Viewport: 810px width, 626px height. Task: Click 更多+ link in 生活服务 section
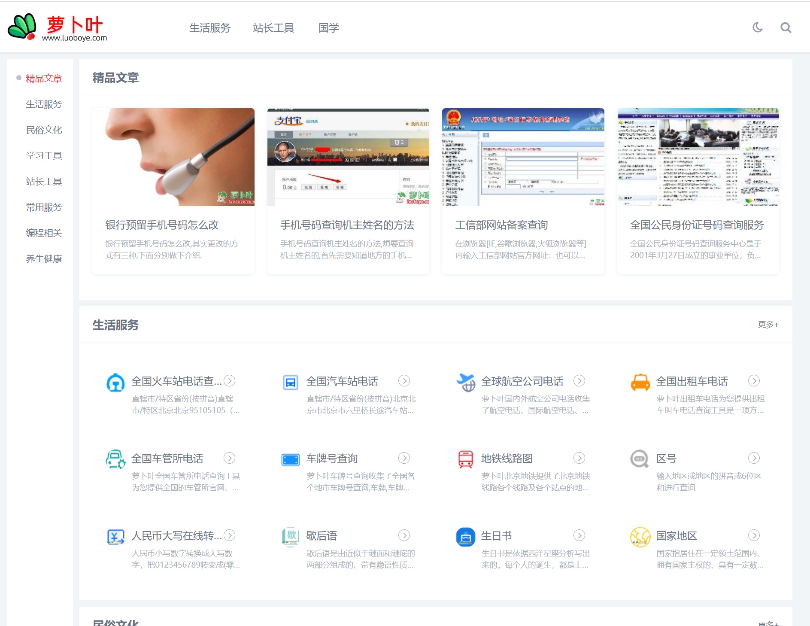(768, 325)
